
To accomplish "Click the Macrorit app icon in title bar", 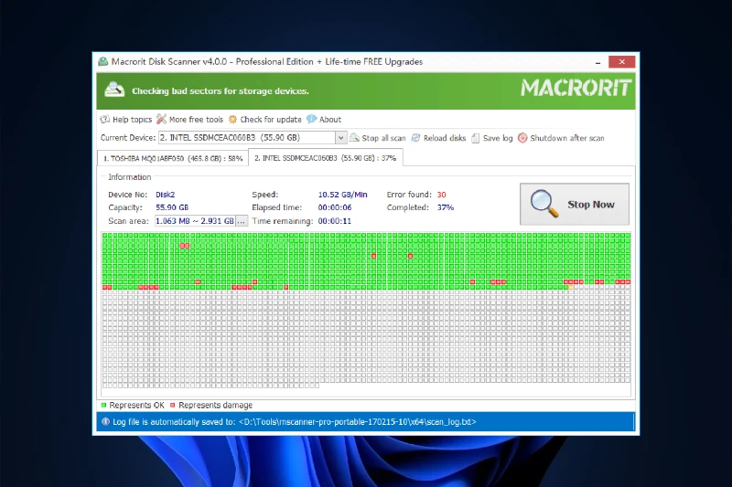I will click(103, 61).
